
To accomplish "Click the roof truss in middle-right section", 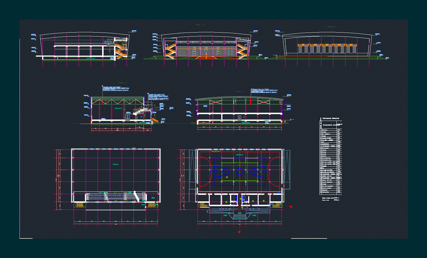I will tap(239, 101).
